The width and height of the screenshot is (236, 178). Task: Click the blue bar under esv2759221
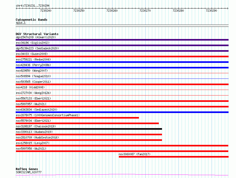[x=122, y=62]
